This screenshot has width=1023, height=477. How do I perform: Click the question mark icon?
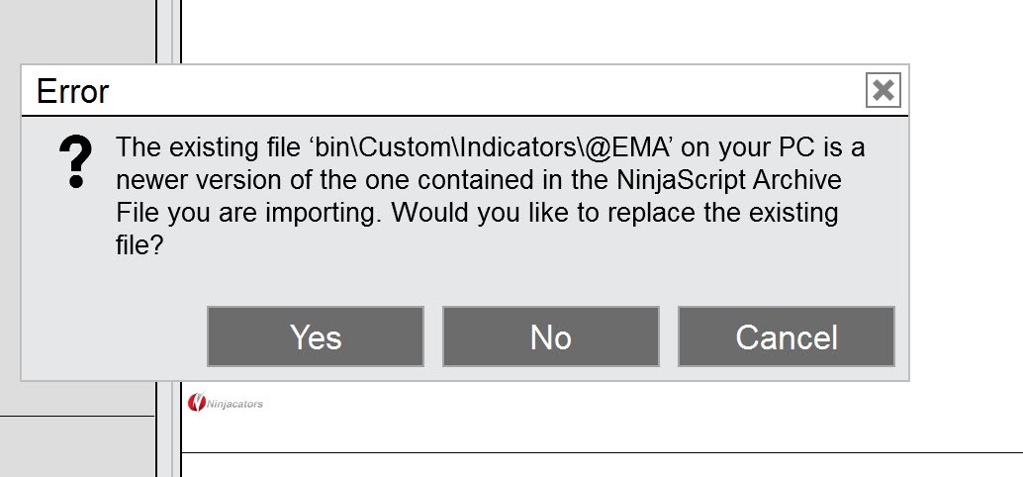(x=76, y=163)
